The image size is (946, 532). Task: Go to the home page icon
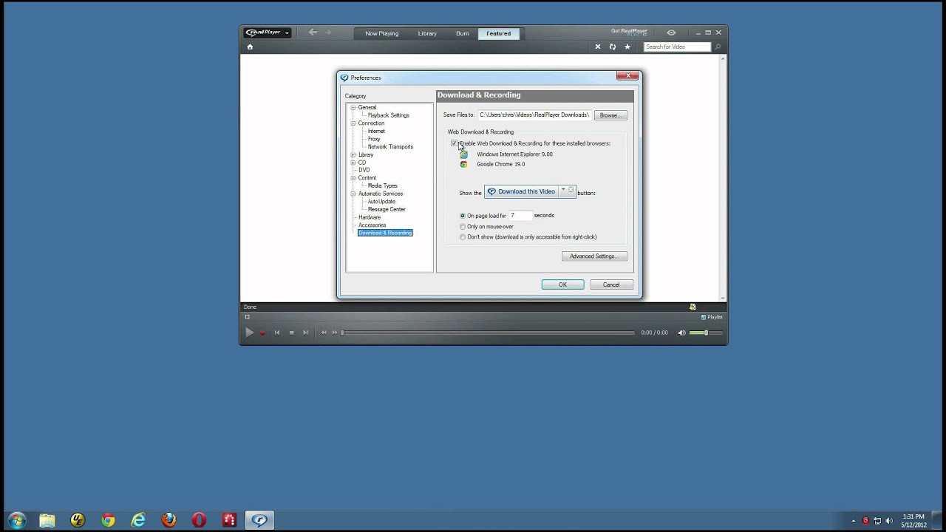[250, 47]
